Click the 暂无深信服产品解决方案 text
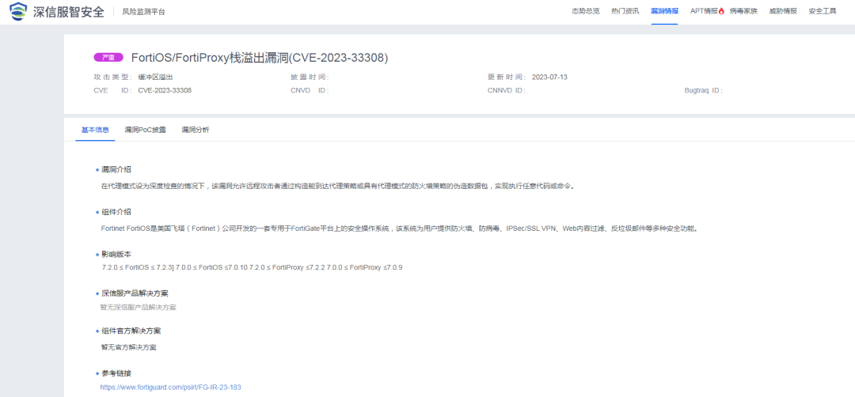Viewport: 855px width, 397px height. click(x=138, y=307)
